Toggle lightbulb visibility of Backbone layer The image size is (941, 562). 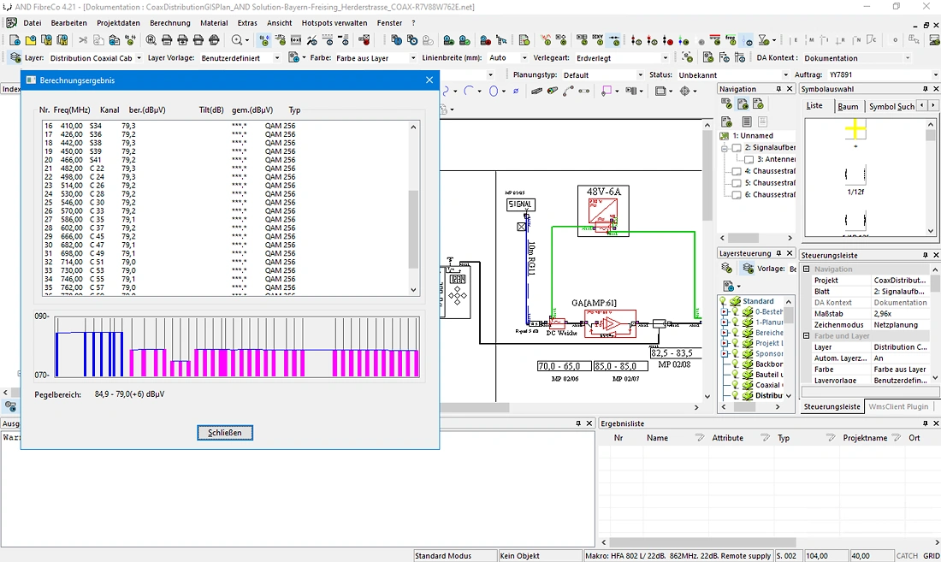pyautogui.click(x=735, y=364)
